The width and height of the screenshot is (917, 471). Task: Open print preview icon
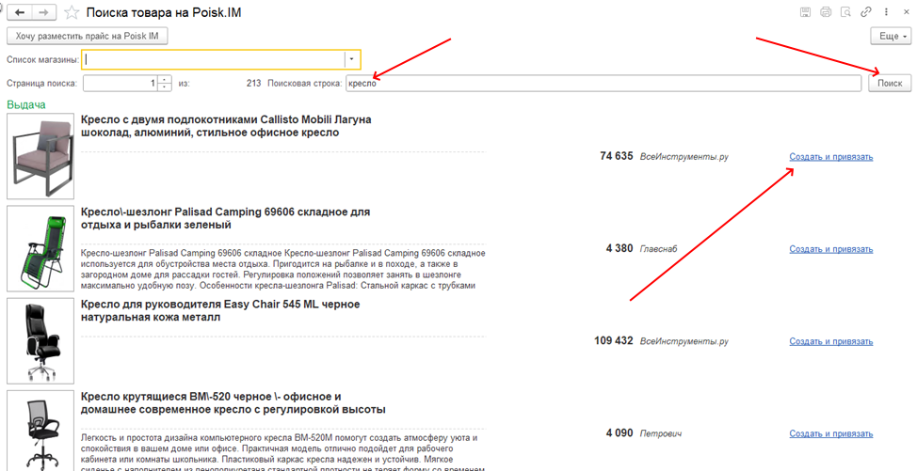(845, 13)
